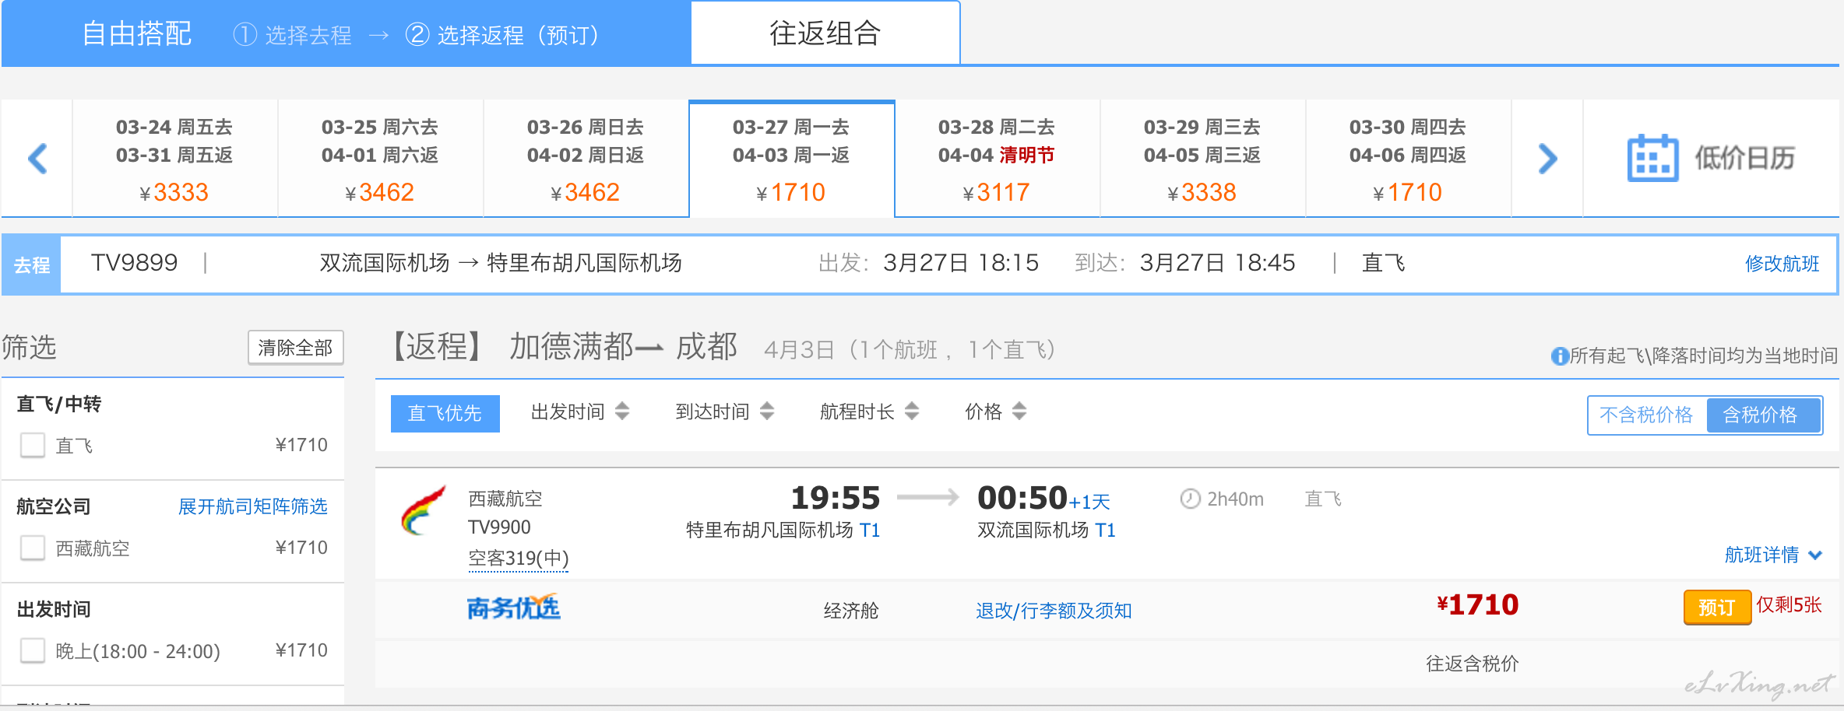Click the next dates right arrow

pos(1547,159)
